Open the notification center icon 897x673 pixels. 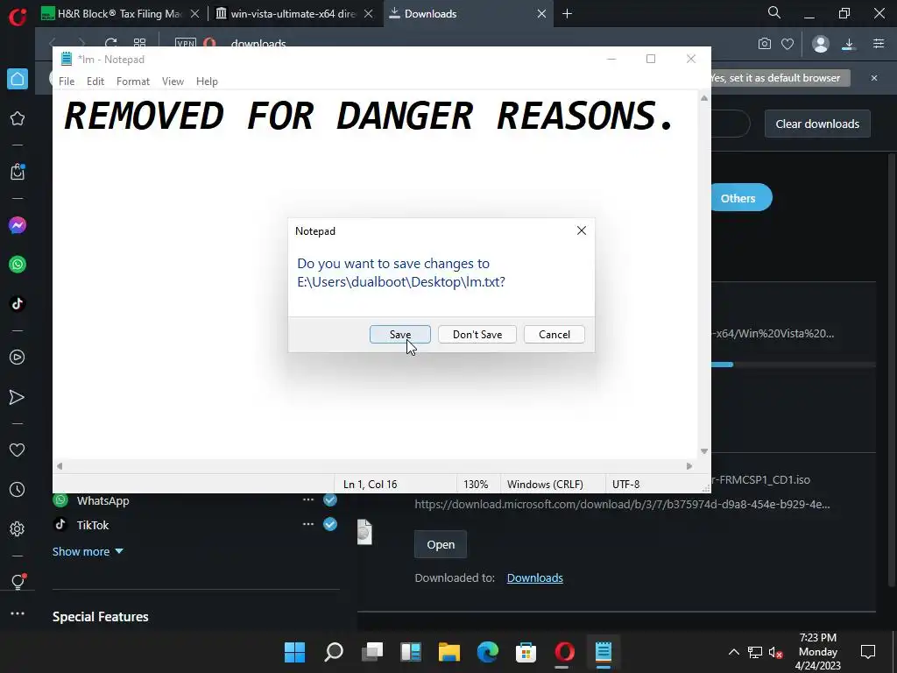[868, 652]
